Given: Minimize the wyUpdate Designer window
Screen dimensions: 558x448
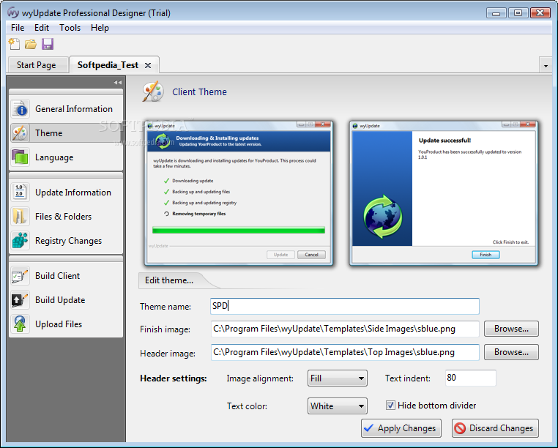Looking at the screenshot, I should (496, 13).
